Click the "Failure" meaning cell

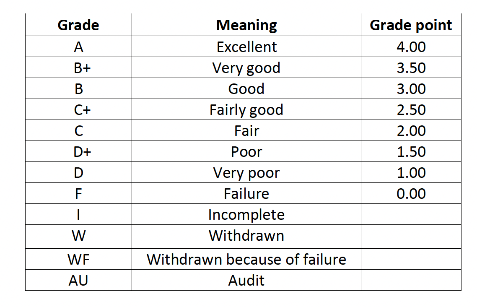point(246,193)
